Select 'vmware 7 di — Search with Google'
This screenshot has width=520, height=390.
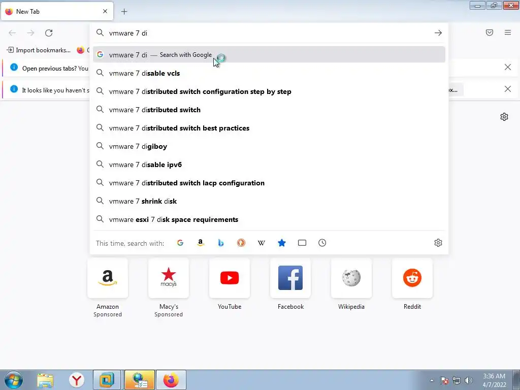[269, 55]
